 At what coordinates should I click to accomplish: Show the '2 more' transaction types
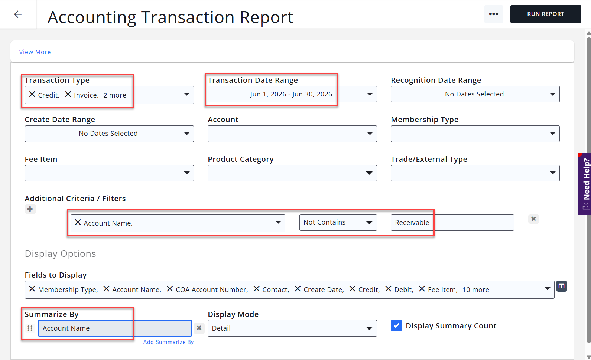[115, 95]
